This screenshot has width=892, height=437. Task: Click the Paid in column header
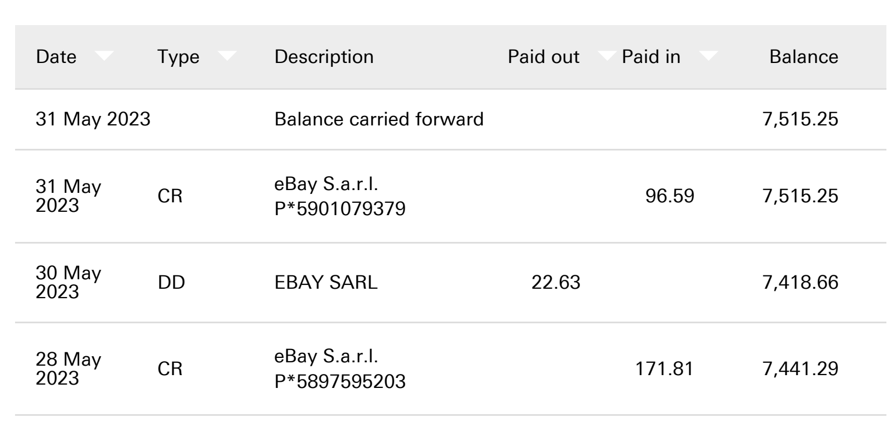coord(651,57)
